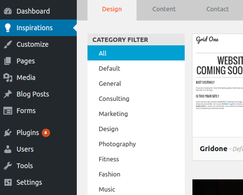The width and height of the screenshot is (243, 195).
Task: Click the Blog Posts pushpin icon
Action: 8,94
